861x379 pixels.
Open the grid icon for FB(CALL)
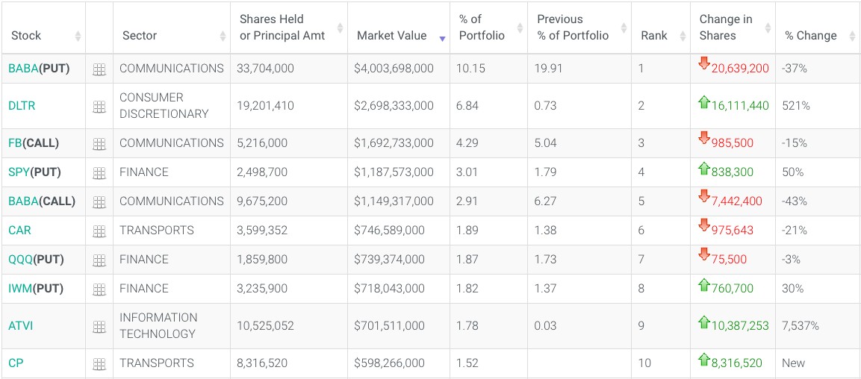tap(99, 144)
